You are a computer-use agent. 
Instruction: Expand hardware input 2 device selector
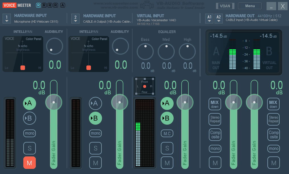point(75,18)
